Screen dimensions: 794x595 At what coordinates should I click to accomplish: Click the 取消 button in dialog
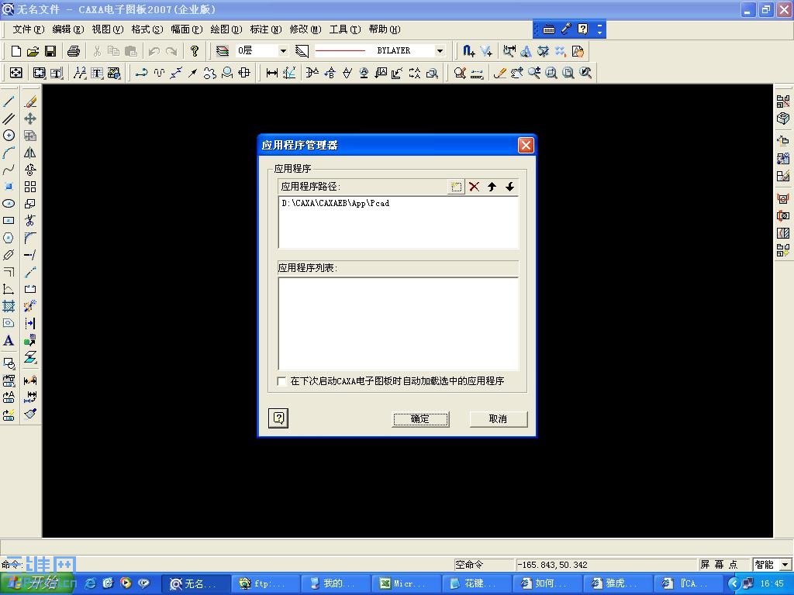click(x=499, y=419)
